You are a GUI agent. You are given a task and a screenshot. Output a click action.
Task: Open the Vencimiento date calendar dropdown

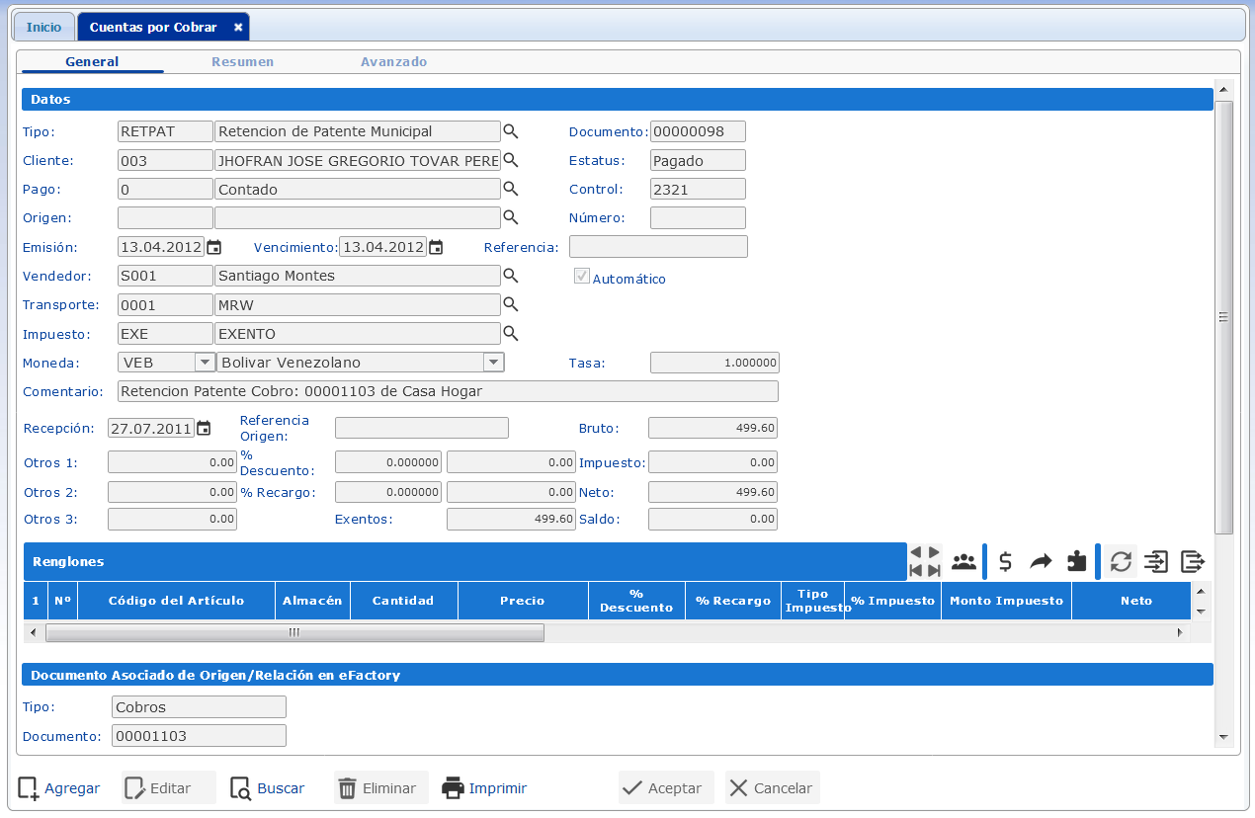click(436, 247)
